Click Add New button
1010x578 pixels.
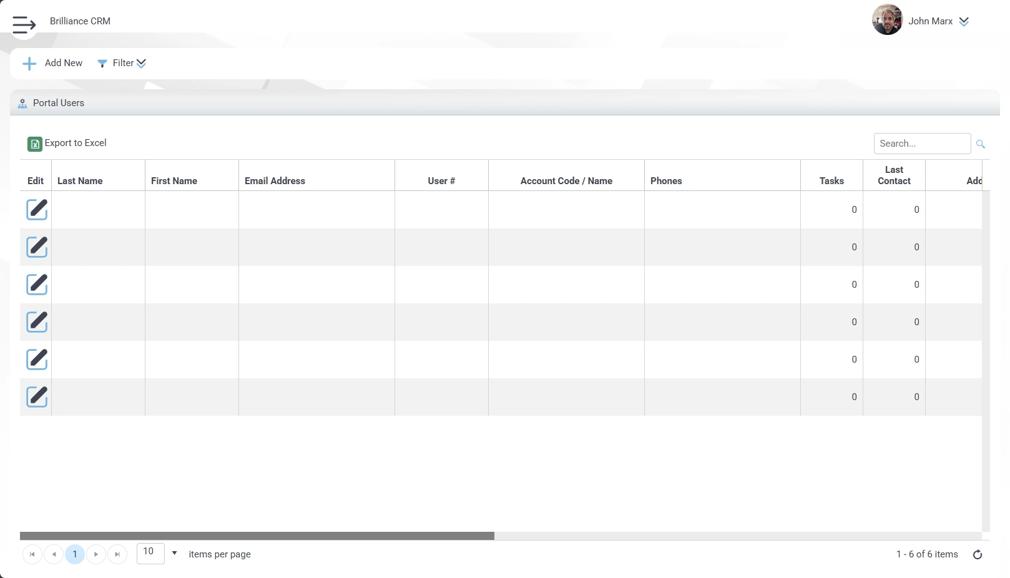point(53,63)
